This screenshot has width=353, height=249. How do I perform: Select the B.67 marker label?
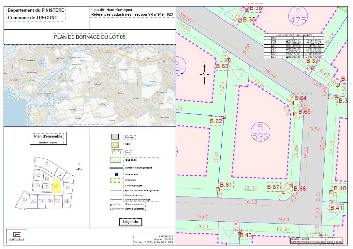(x=273, y=187)
